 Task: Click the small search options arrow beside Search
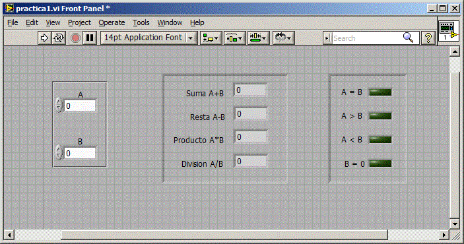[x=327, y=38]
